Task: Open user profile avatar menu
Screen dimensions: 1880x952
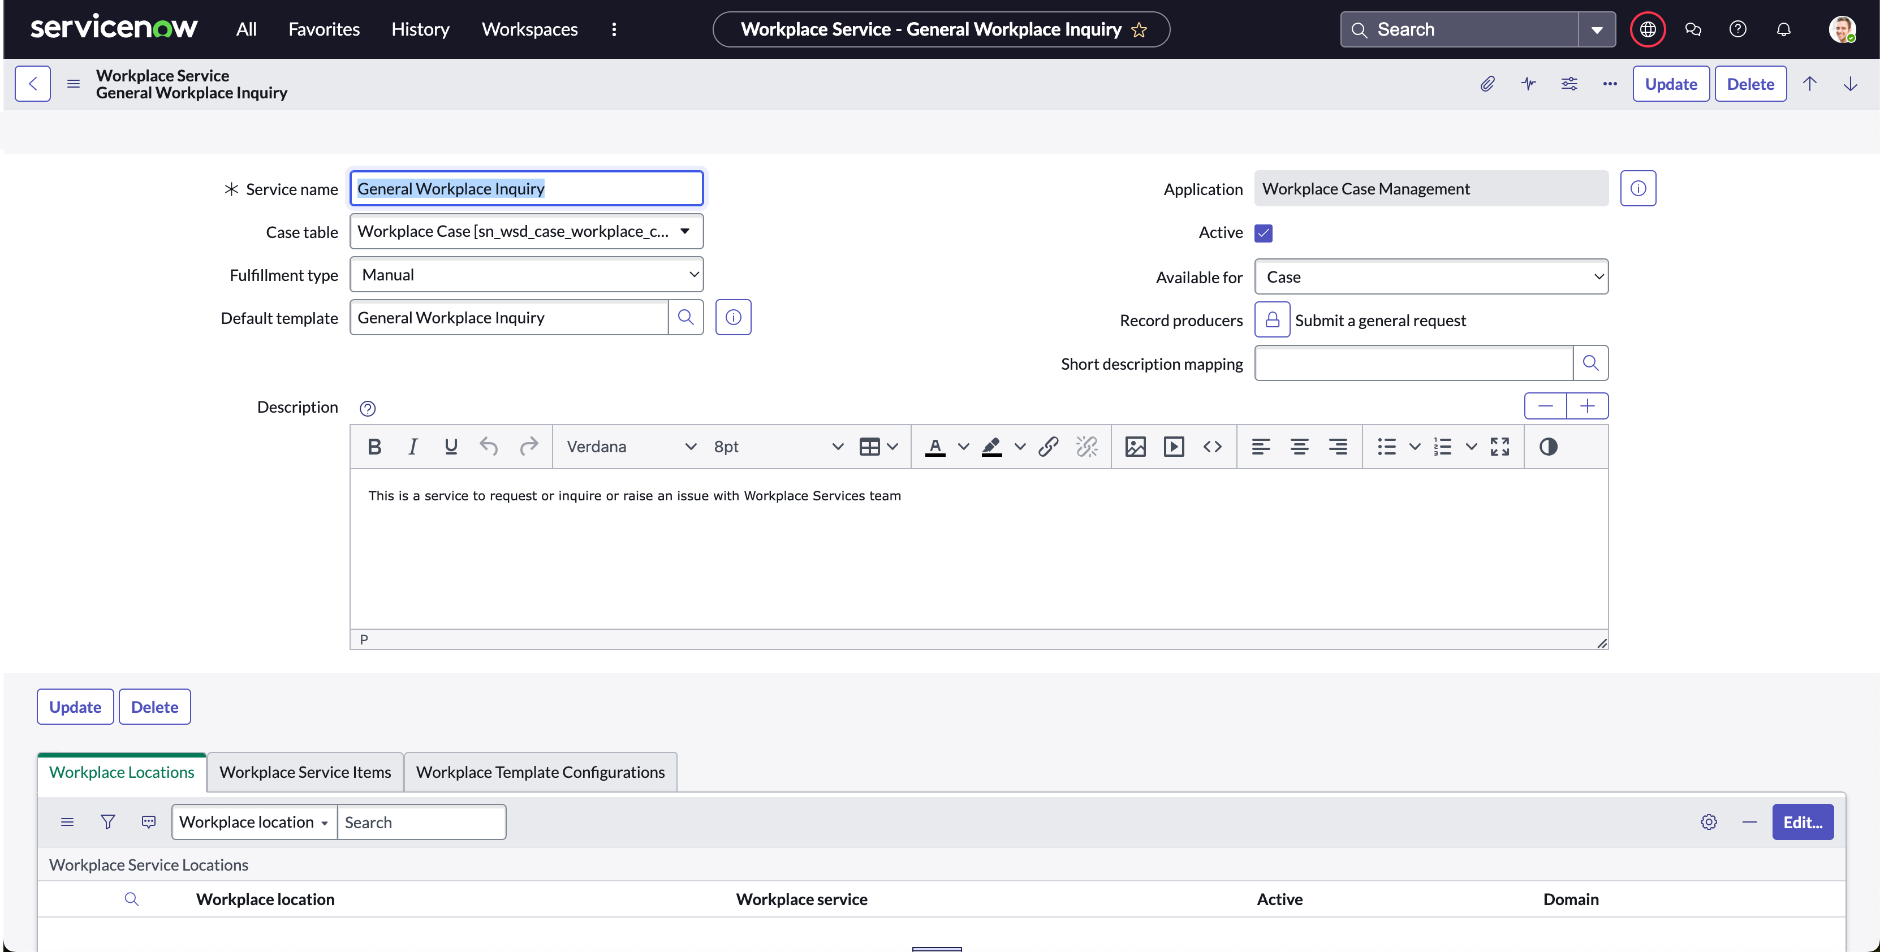Action: (x=1842, y=29)
